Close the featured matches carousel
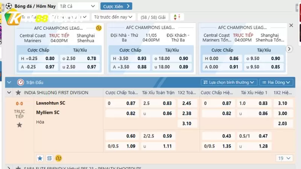The width and height of the screenshot is (301, 169). tap(291, 25)
